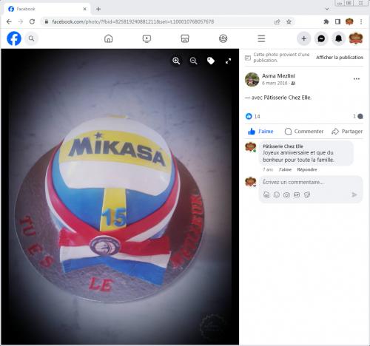The width and height of the screenshot is (370, 346).
Task: Open the Watch videos icon
Action: 147,38
